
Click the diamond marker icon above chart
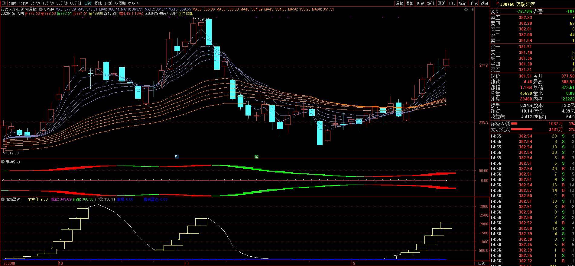(x=466, y=10)
